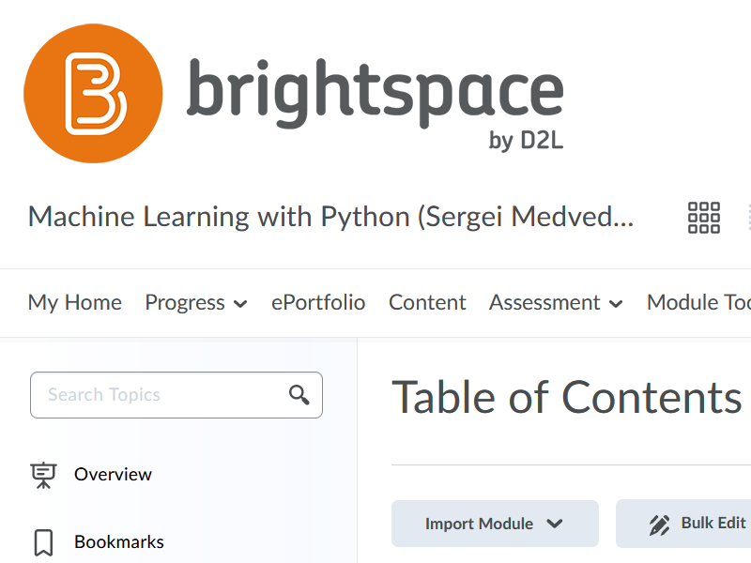Open the Content navbar item
Screen dimensions: 751x563
click(x=427, y=302)
